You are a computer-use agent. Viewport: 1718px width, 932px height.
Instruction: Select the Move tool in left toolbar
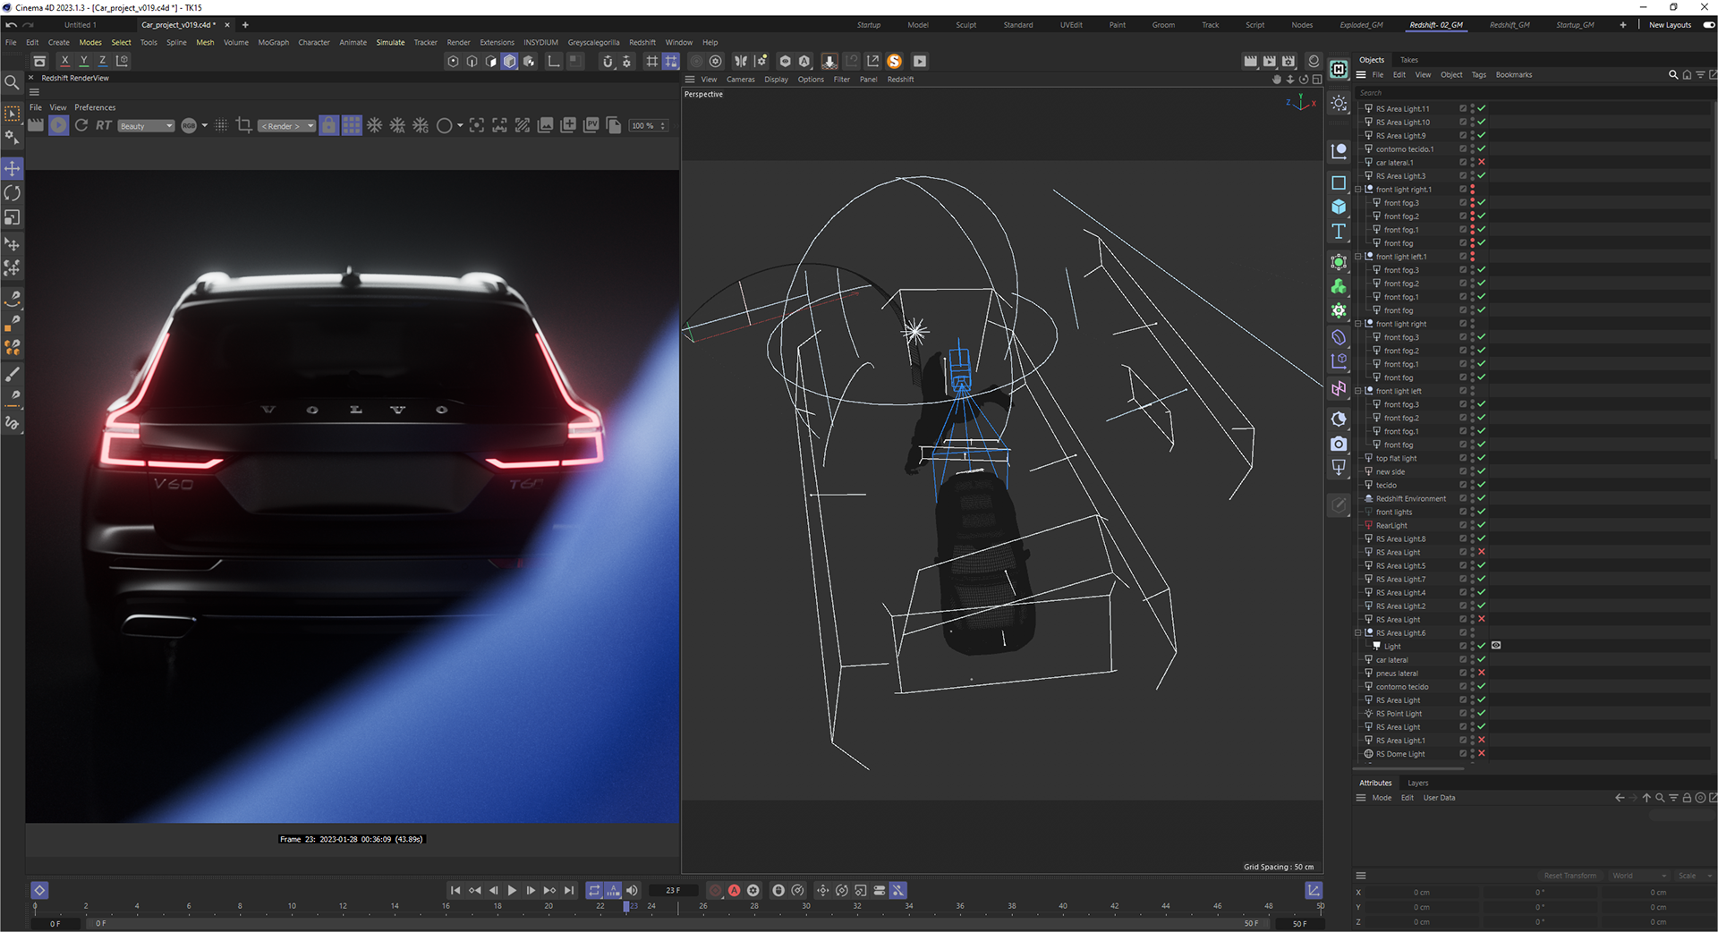click(x=13, y=168)
